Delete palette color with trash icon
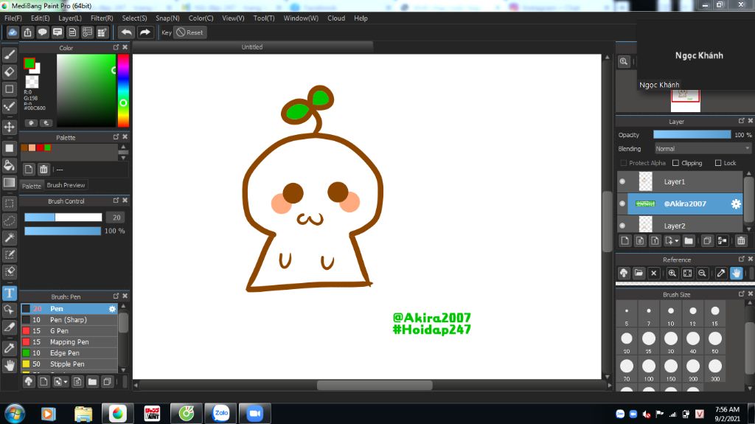 (x=44, y=169)
